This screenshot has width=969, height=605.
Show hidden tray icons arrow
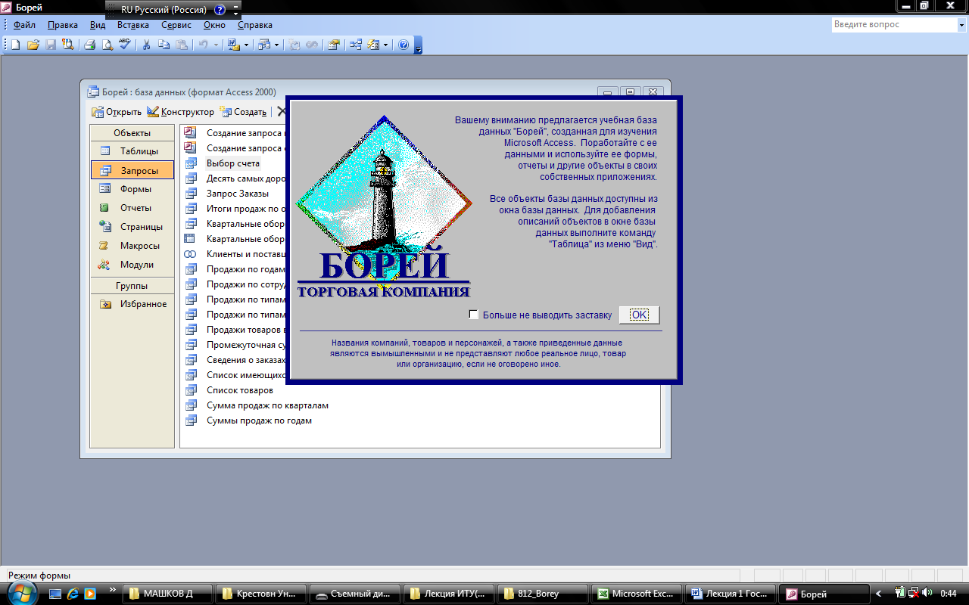(x=880, y=594)
